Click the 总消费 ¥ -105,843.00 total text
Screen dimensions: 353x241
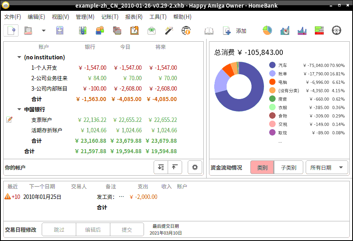tap(249, 53)
